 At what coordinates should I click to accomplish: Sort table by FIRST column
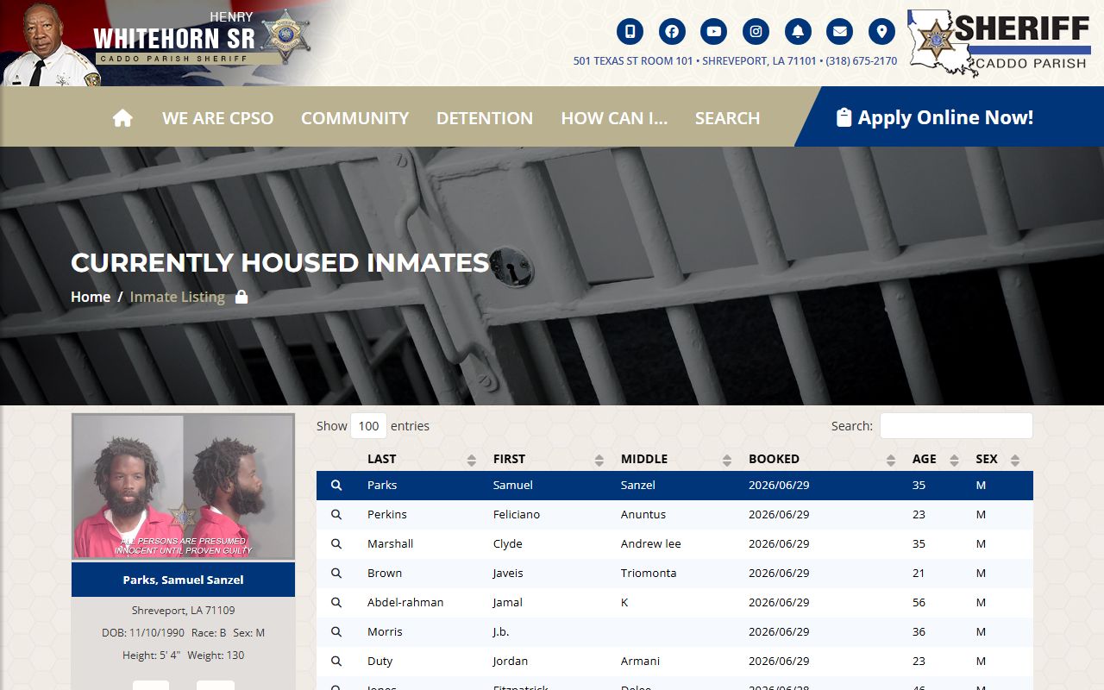[547, 459]
